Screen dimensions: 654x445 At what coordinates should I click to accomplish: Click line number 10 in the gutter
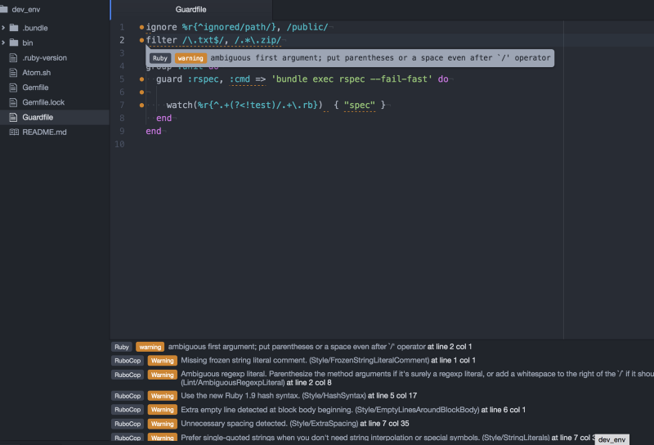119,144
